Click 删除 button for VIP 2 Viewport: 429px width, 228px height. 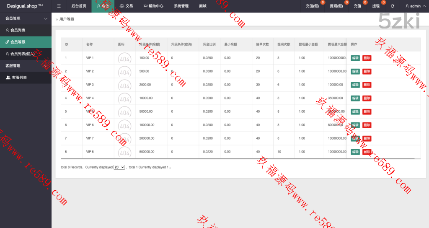point(367,71)
